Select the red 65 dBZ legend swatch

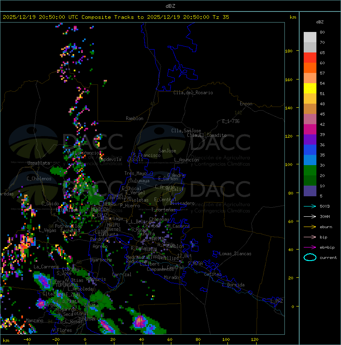(310, 58)
